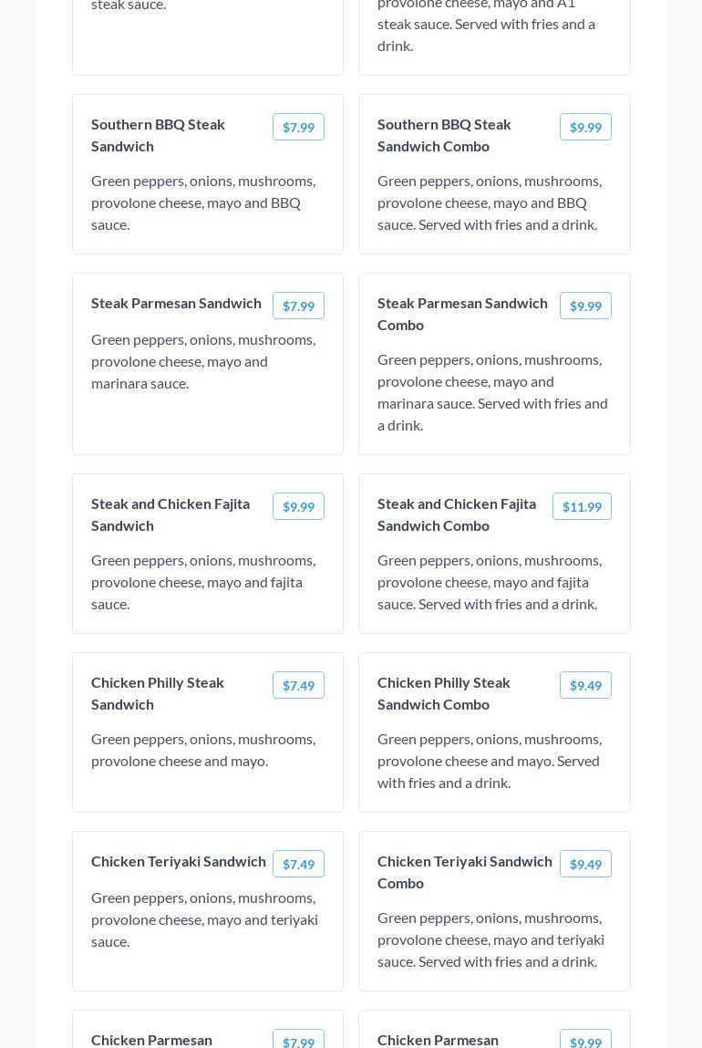This screenshot has width=702, height=1048.
Task: Click the $11.99 Fajita Sandwich Combo price
Action: (x=582, y=507)
